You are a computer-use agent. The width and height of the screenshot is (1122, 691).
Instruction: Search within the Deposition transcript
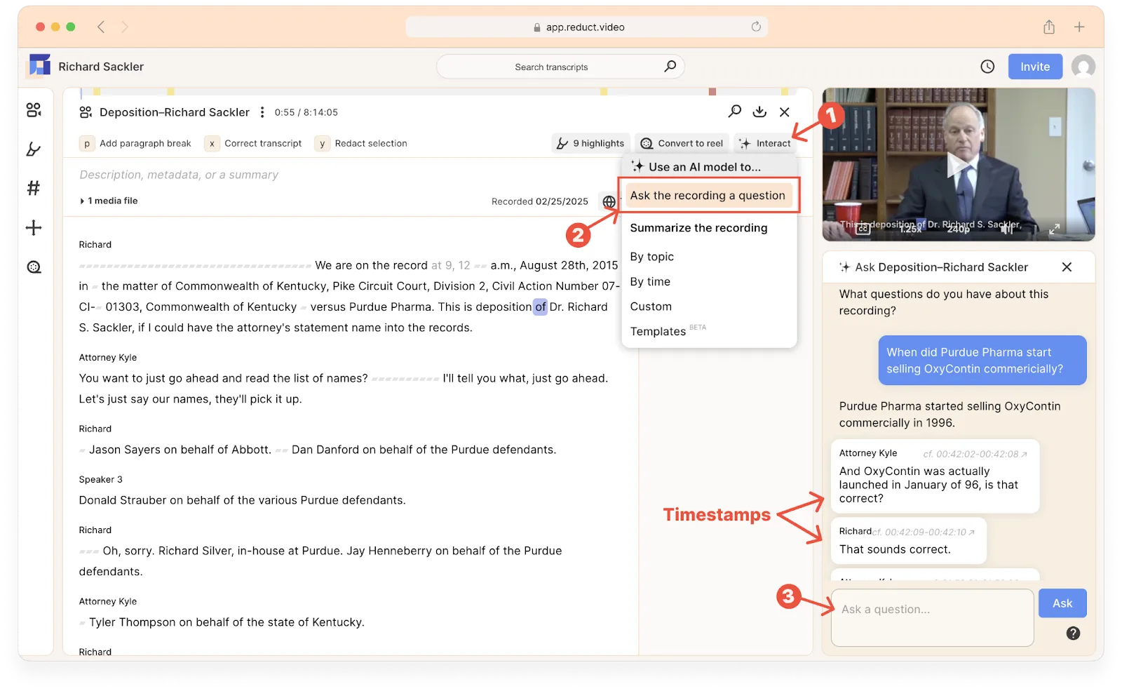pos(735,112)
